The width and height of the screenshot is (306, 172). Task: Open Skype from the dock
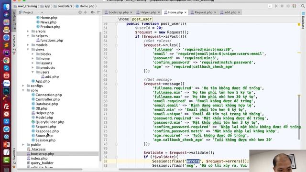(6, 68)
